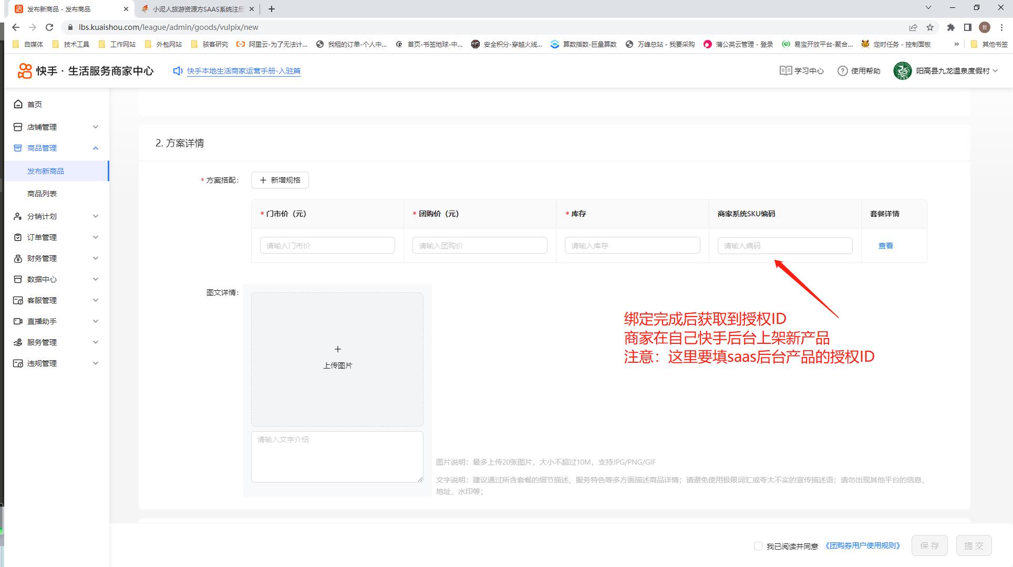Viewport: 1013px width, 567px height.
Task: Open 商品列表 in sidebar
Action: [42, 194]
